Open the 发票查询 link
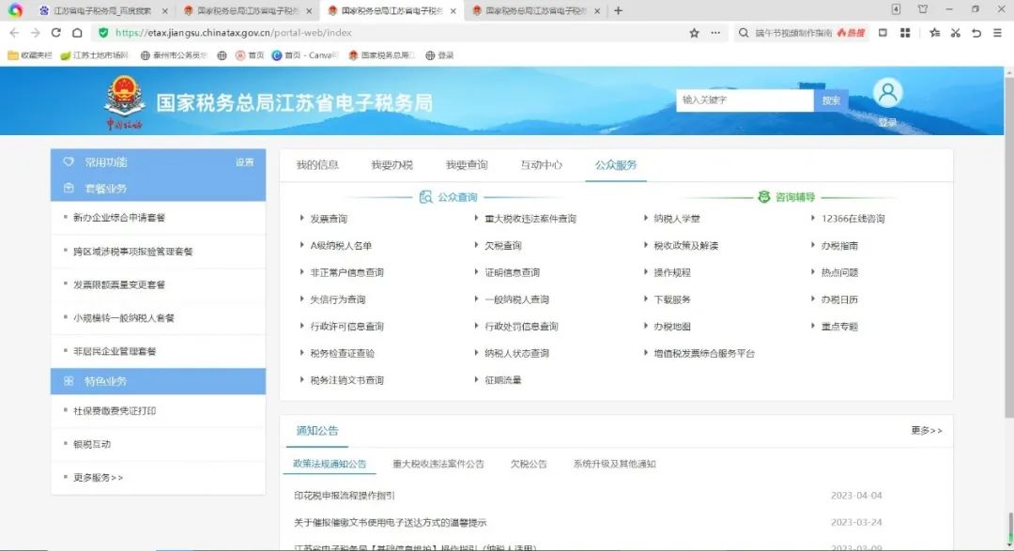Screen dimensions: 1014x551 click(x=329, y=219)
